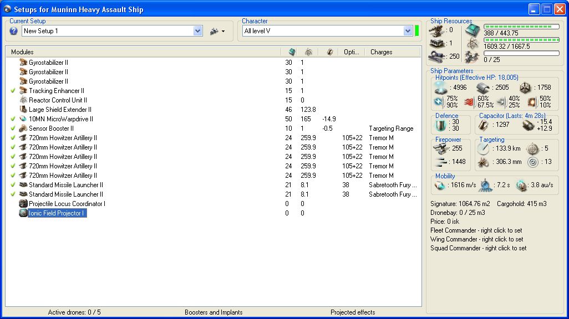The width and height of the screenshot is (569, 319).
Task: Click the CPU resource icon
Action: (473, 30)
